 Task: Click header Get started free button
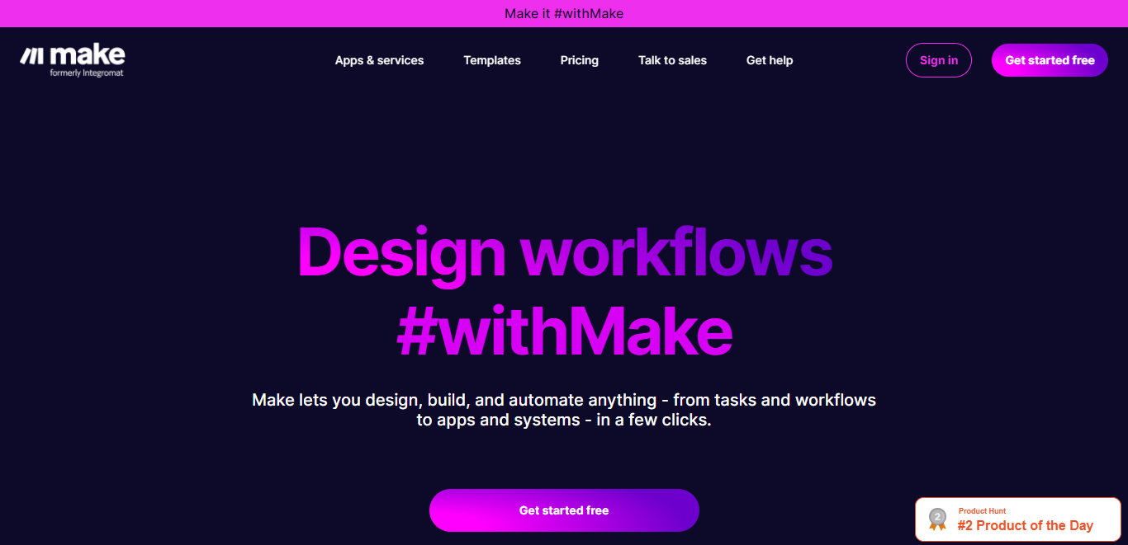1050,60
